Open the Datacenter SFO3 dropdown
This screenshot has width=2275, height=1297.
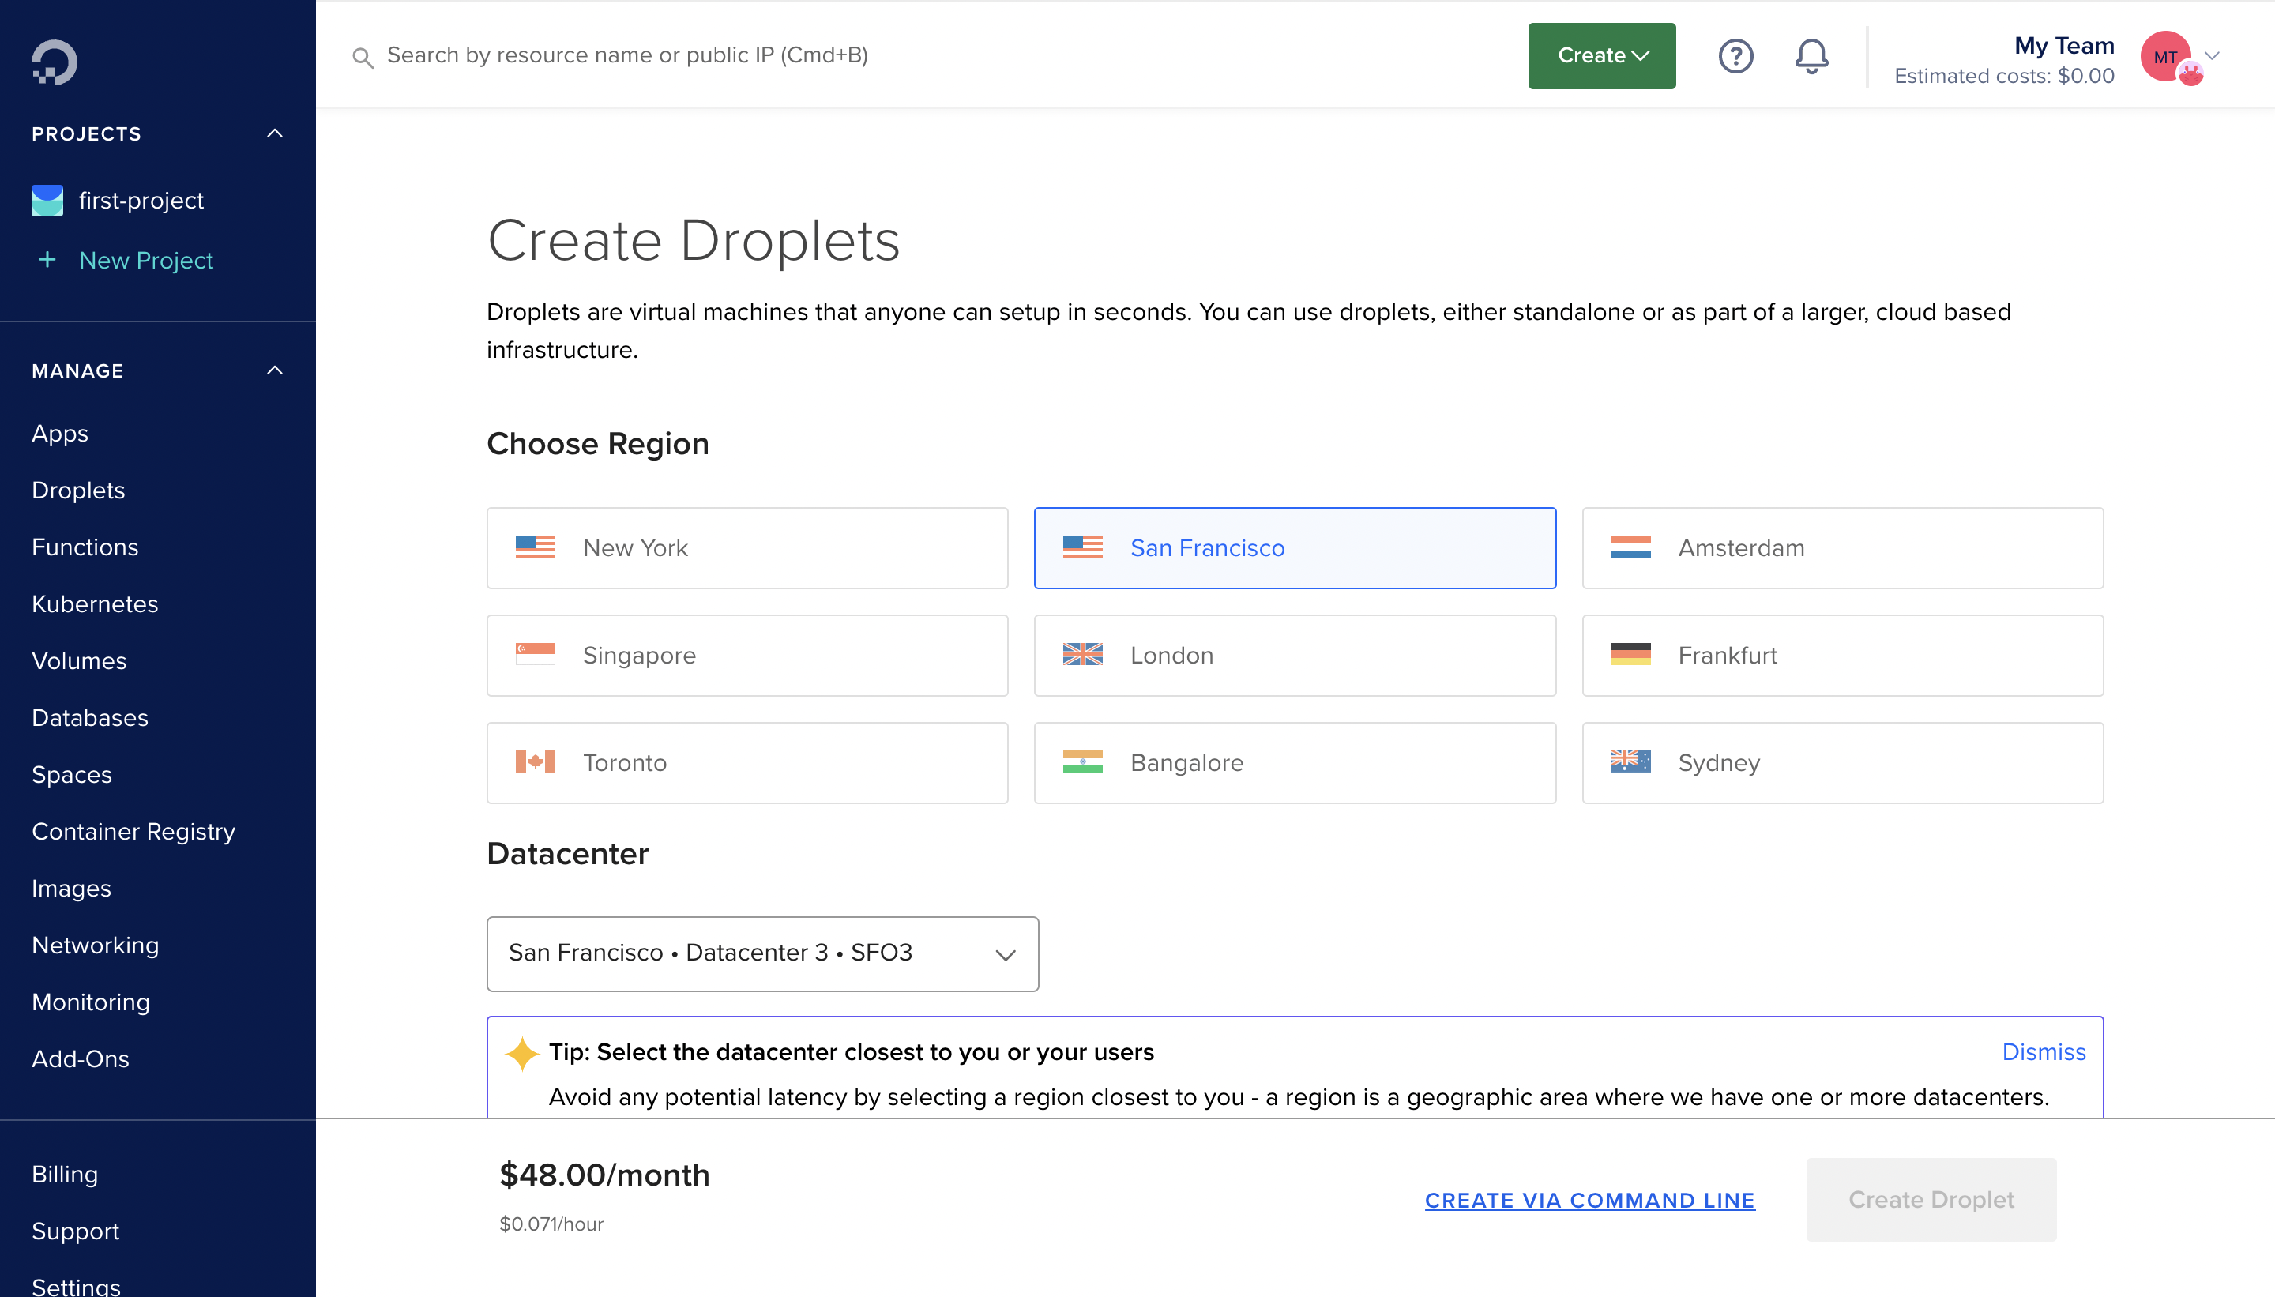(x=762, y=953)
